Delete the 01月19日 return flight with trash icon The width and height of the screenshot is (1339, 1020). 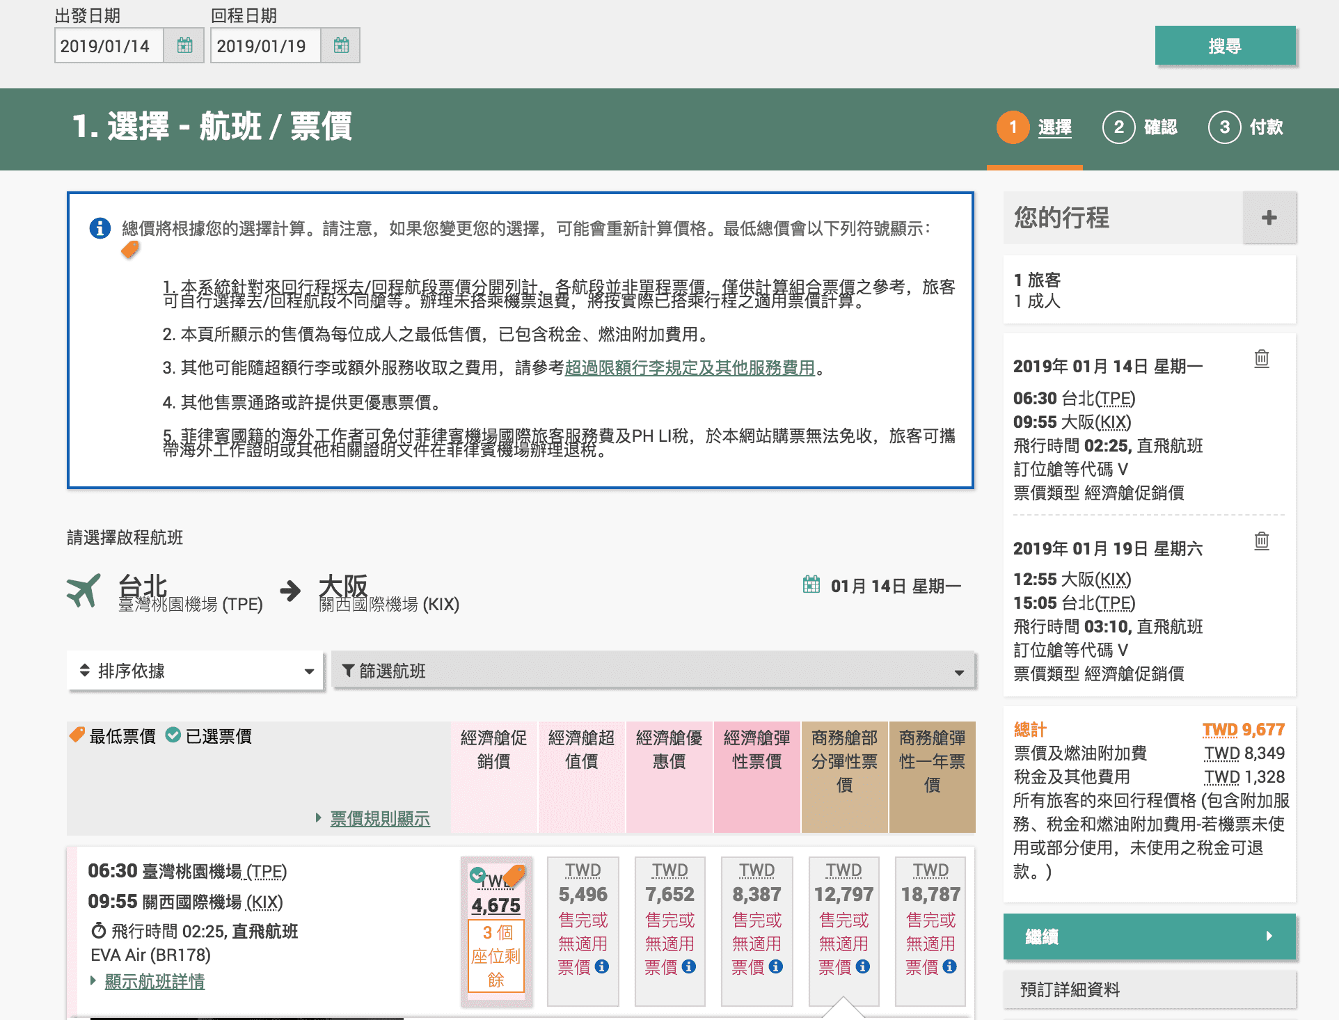(x=1262, y=541)
